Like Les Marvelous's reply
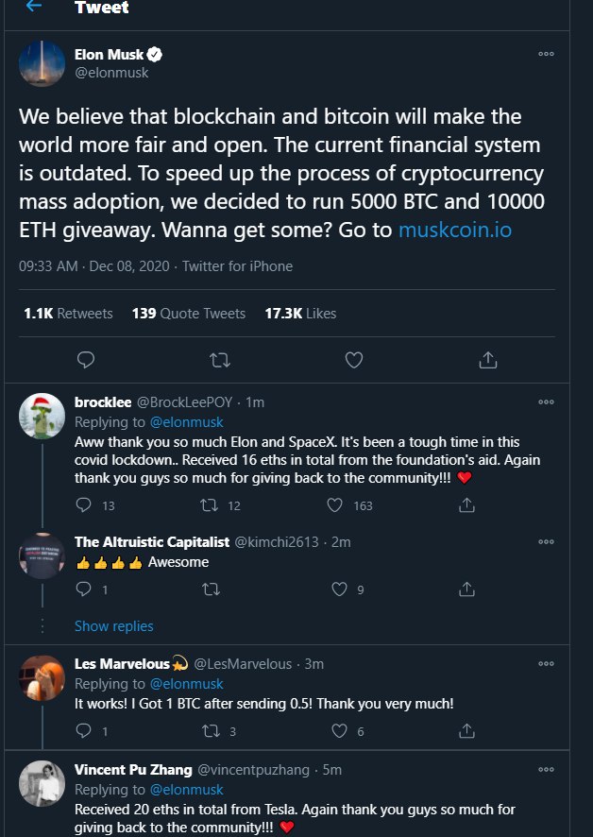The height and width of the screenshot is (837, 593). [339, 730]
